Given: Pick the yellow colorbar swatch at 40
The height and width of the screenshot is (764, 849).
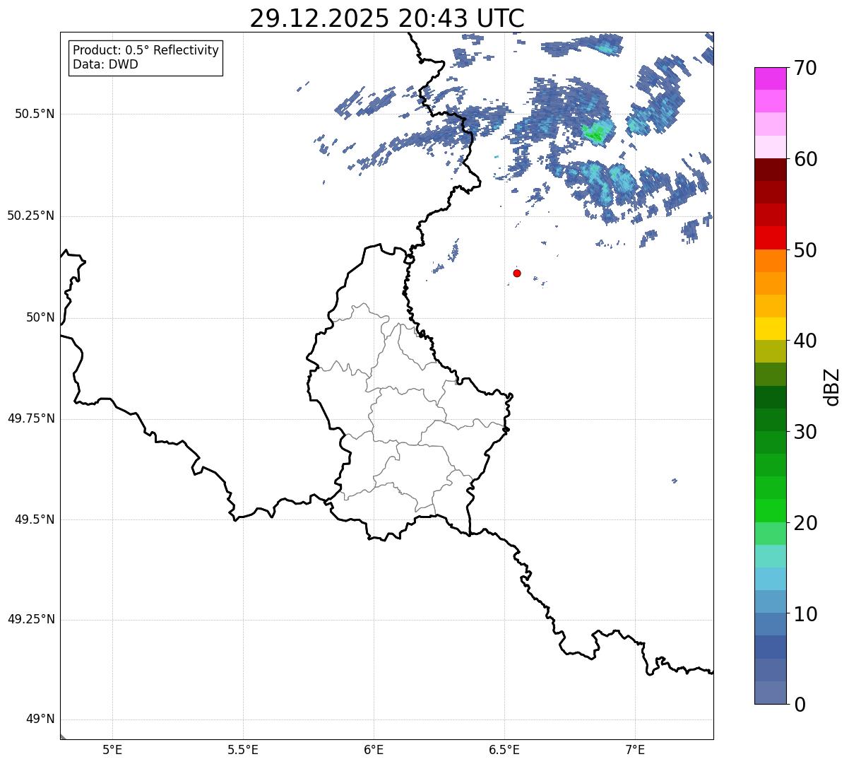Looking at the screenshot, I should pyautogui.click(x=770, y=329).
